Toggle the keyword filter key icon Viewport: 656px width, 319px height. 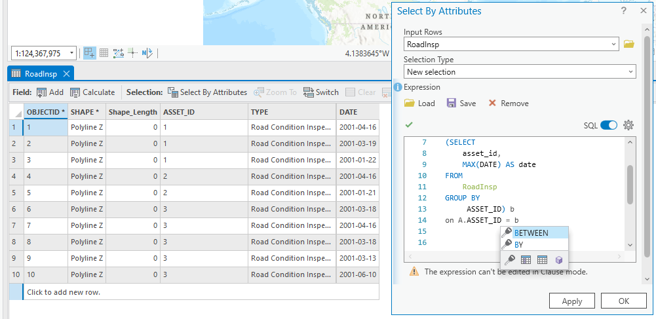[509, 260]
